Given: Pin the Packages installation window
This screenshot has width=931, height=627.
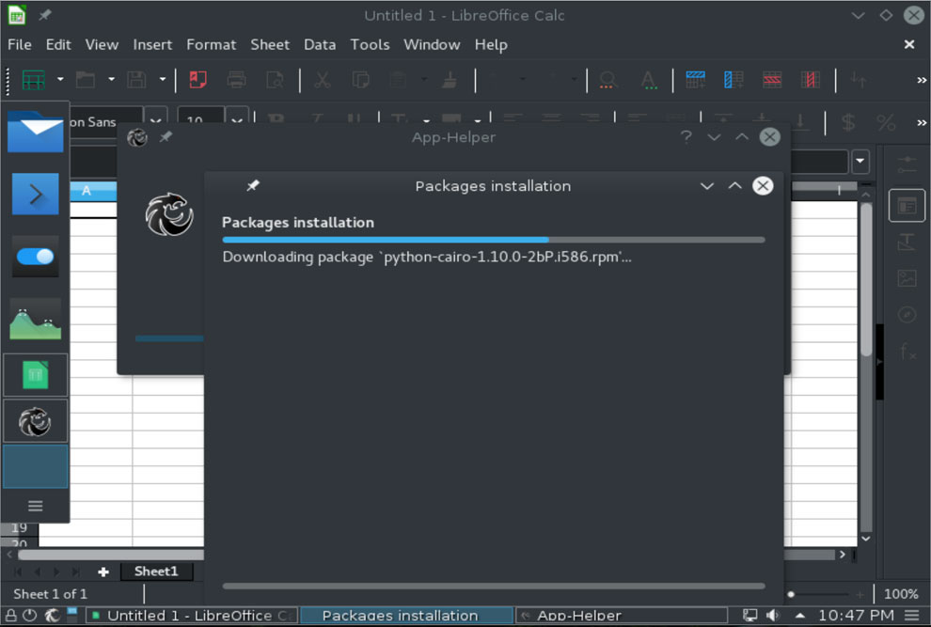Looking at the screenshot, I should point(253,185).
